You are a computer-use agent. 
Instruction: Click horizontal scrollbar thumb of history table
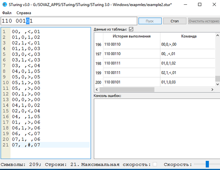click(x=127, y=89)
